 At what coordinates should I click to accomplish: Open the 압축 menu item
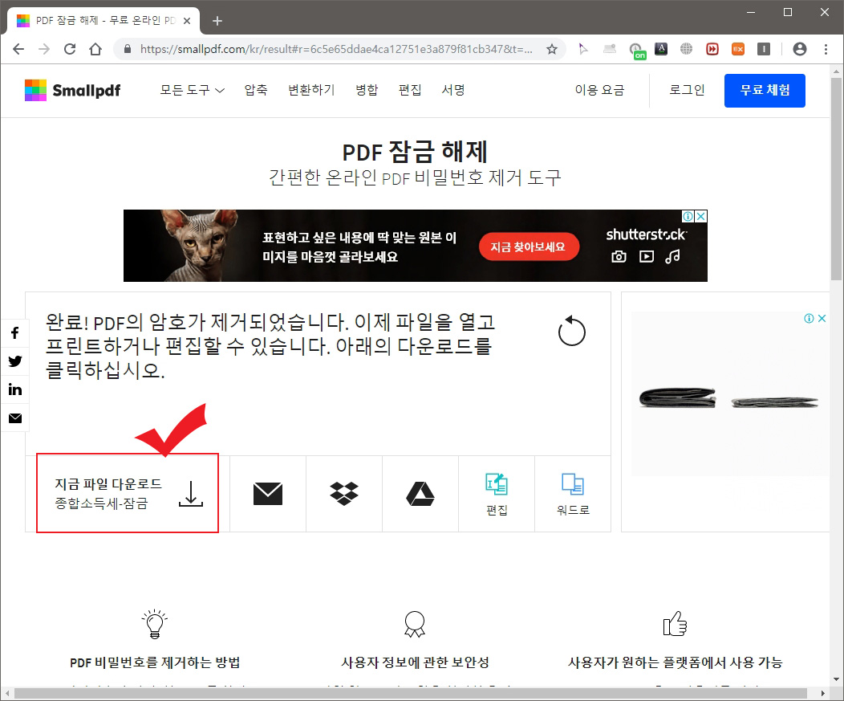pos(256,90)
